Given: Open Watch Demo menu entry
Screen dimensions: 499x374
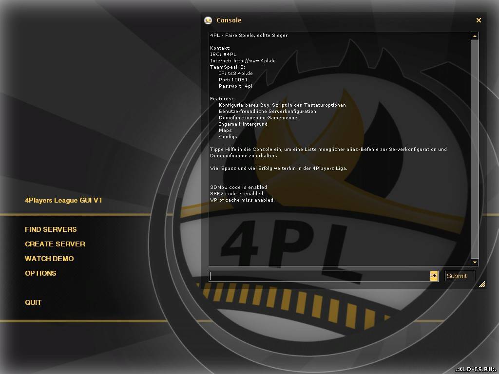Looking at the screenshot, I should click(x=49, y=259).
